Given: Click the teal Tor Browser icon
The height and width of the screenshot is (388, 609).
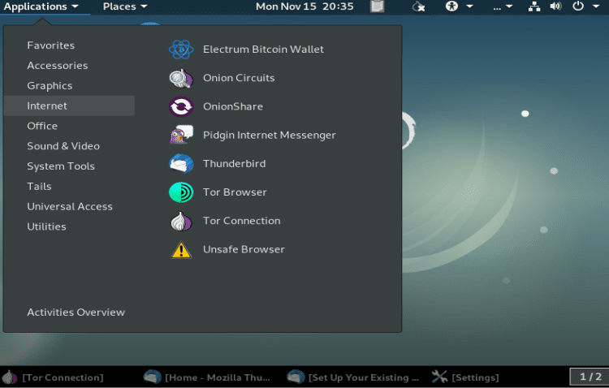Looking at the screenshot, I should [181, 192].
